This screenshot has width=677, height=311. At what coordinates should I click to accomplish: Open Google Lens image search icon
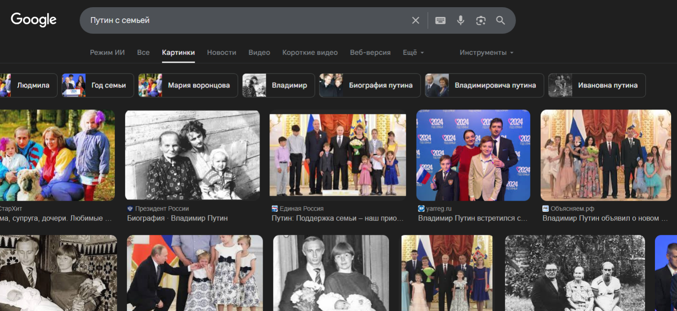[481, 20]
